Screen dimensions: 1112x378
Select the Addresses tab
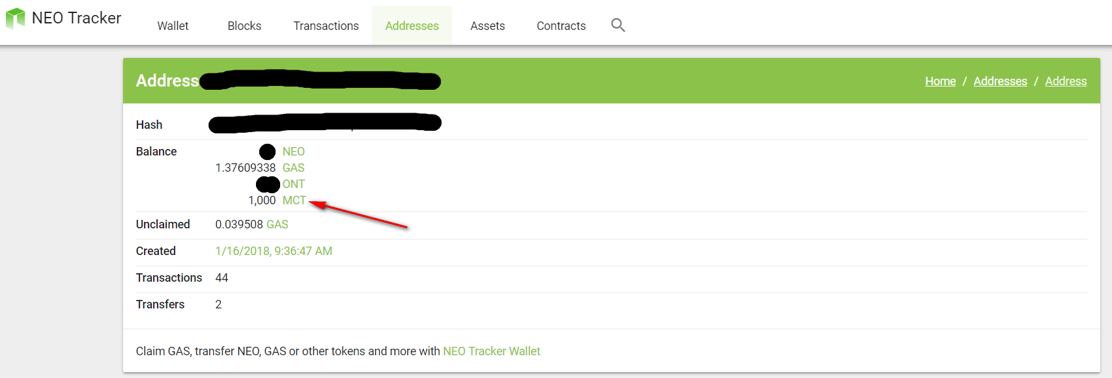point(412,26)
